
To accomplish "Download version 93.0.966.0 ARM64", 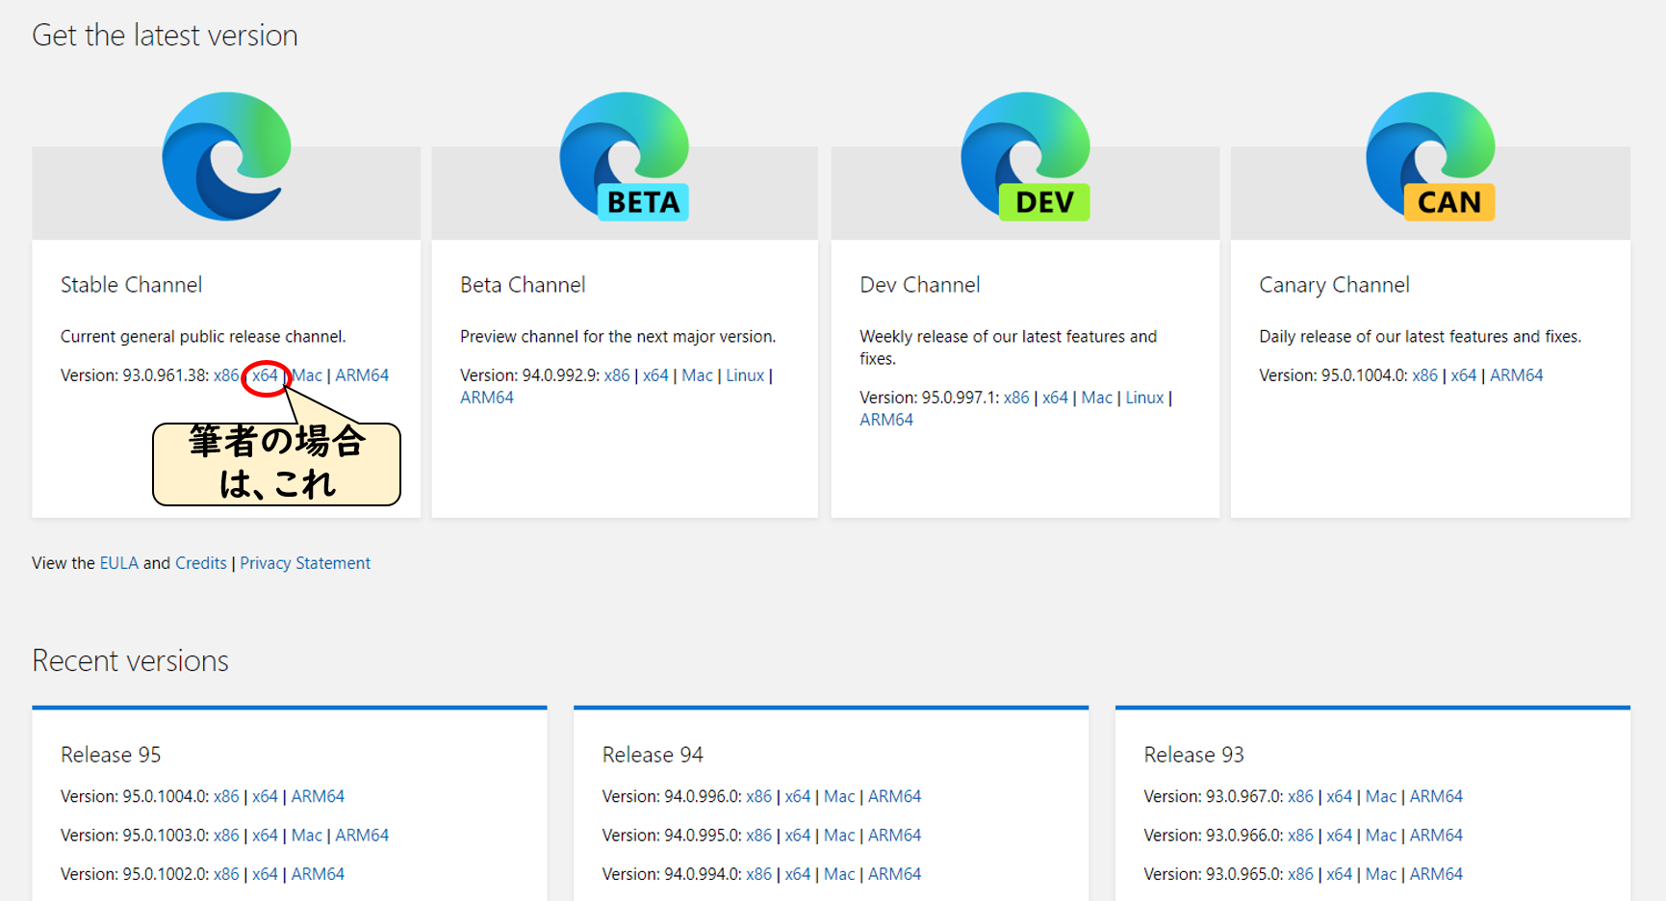I will click(x=1437, y=836).
